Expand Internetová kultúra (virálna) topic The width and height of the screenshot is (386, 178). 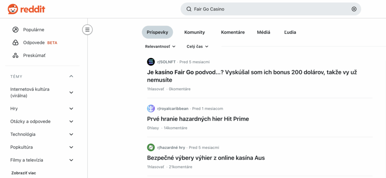[71, 93]
